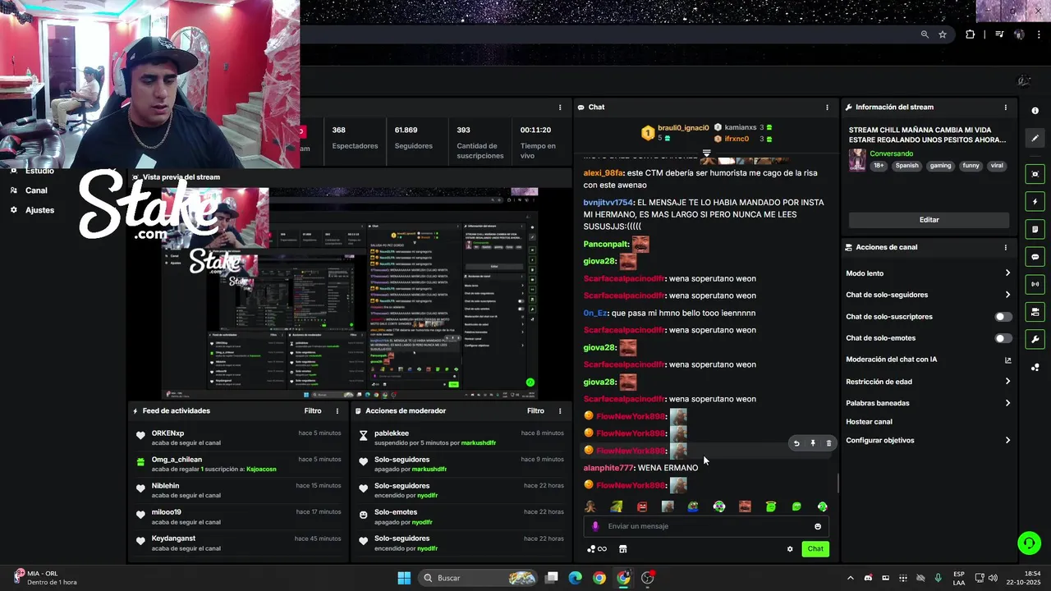The height and width of the screenshot is (591, 1051).
Task: Enable the Chat de solo-suscriptores toggle
Action: point(1003,317)
